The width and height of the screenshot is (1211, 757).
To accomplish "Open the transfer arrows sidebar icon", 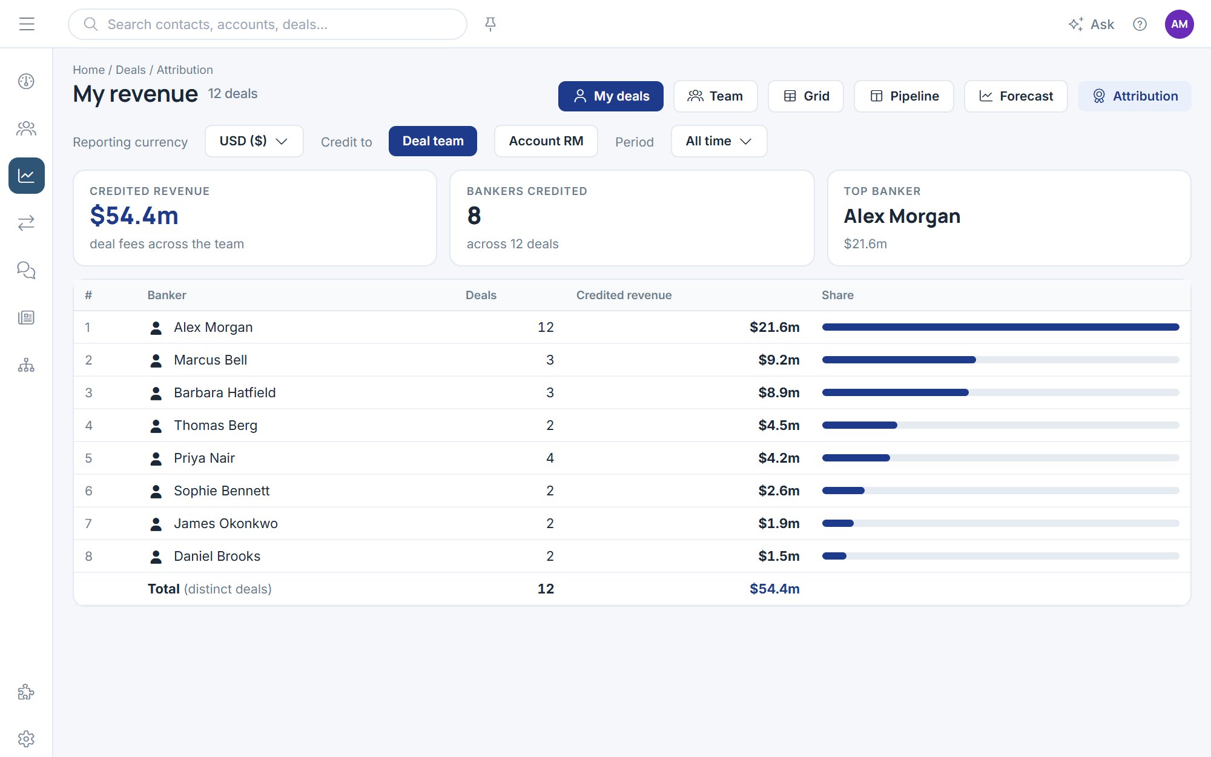I will coord(26,223).
